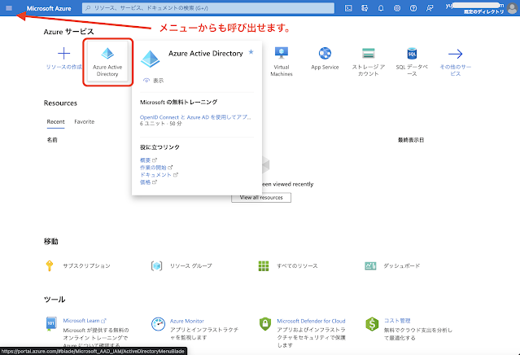
Task: Open the help question mark
Action: (413, 8)
